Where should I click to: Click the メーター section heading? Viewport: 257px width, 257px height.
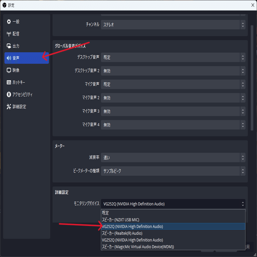59,146
